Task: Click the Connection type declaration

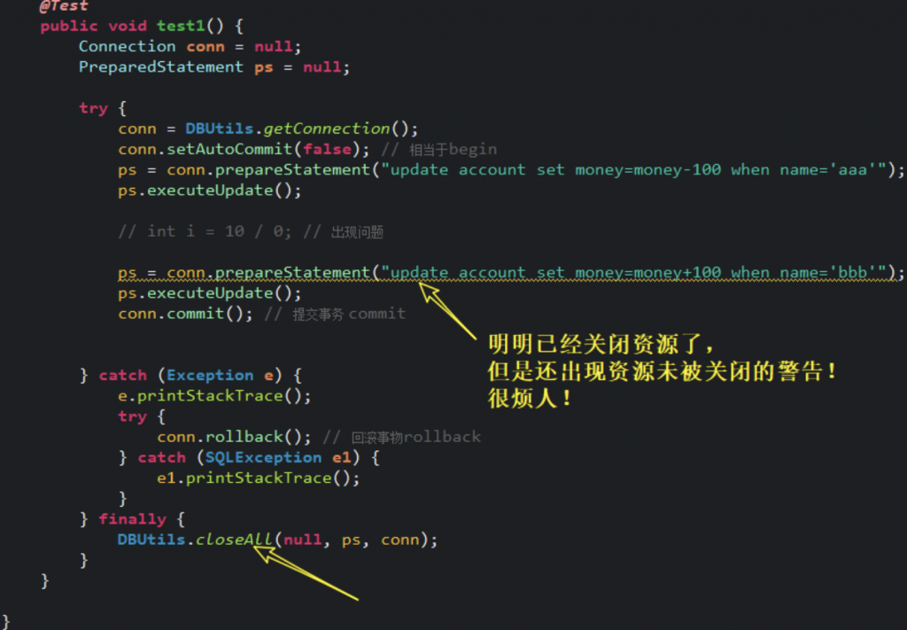Action: coord(128,46)
